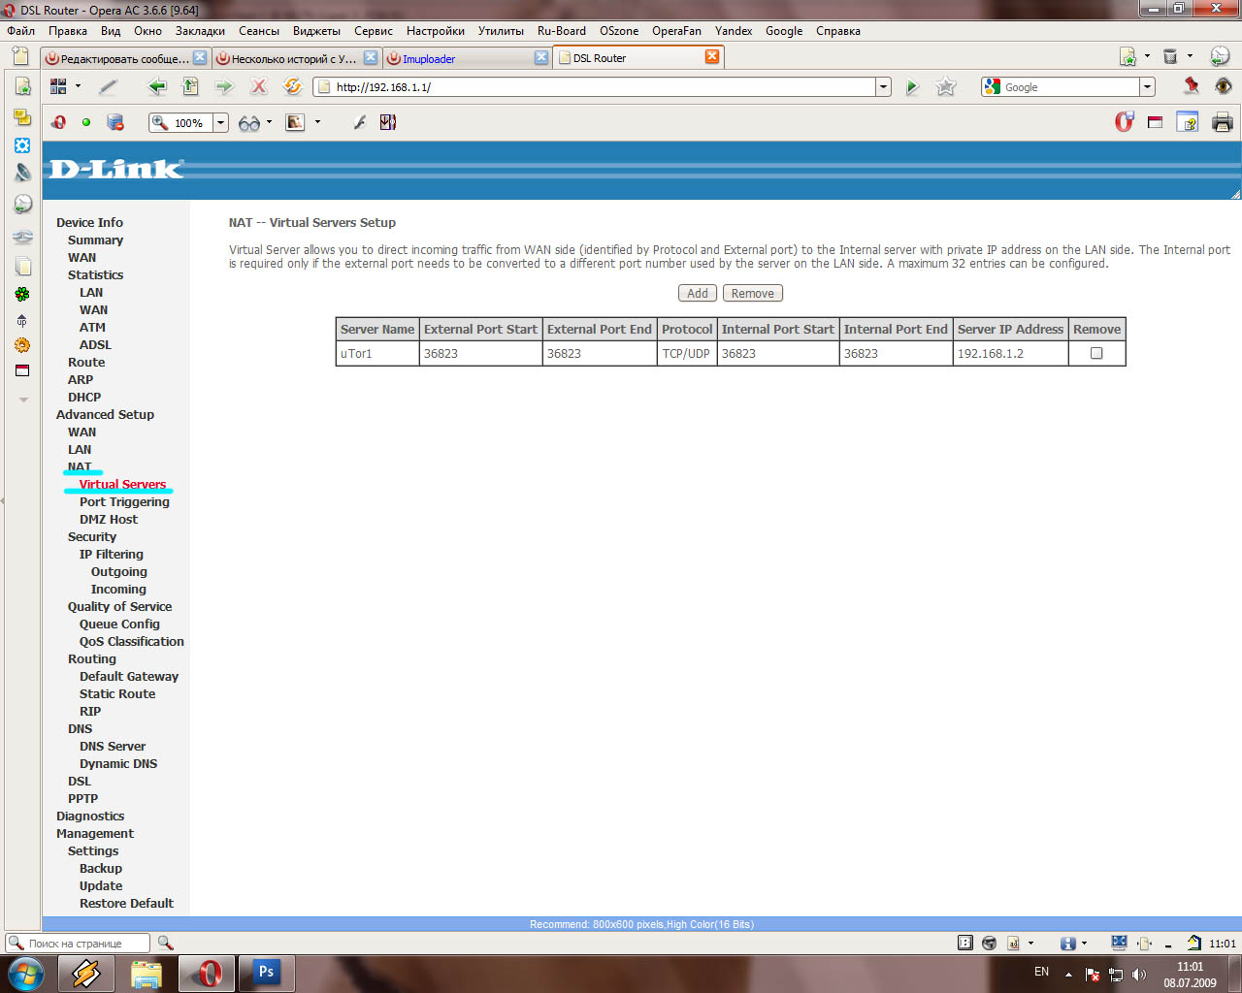Image resolution: width=1242 pixels, height=993 pixels.
Task: Click the green Go play arrow
Action: tap(912, 87)
